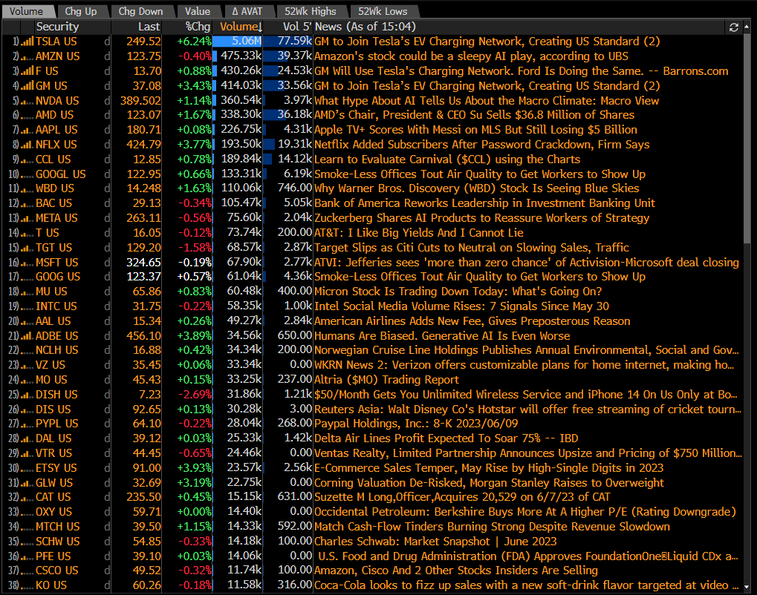Select the NVDA US security row
Screen dimensions: 757x595
click(57, 101)
